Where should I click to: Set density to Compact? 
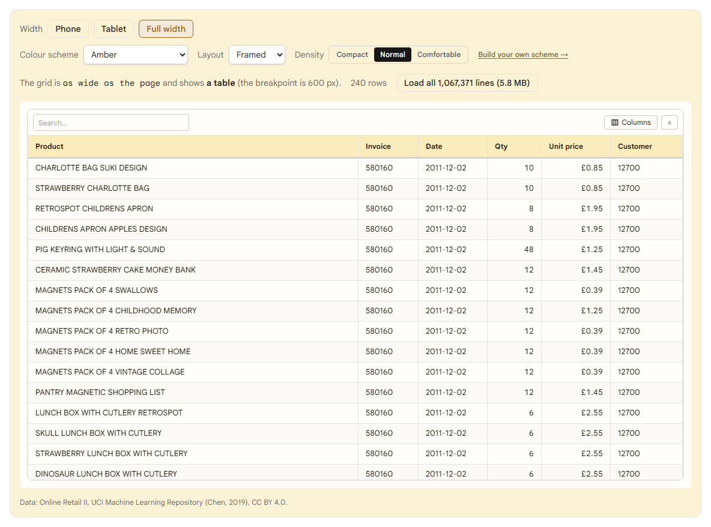(x=352, y=55)
